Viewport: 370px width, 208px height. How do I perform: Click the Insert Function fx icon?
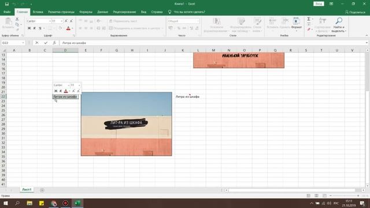click(54, 43)
